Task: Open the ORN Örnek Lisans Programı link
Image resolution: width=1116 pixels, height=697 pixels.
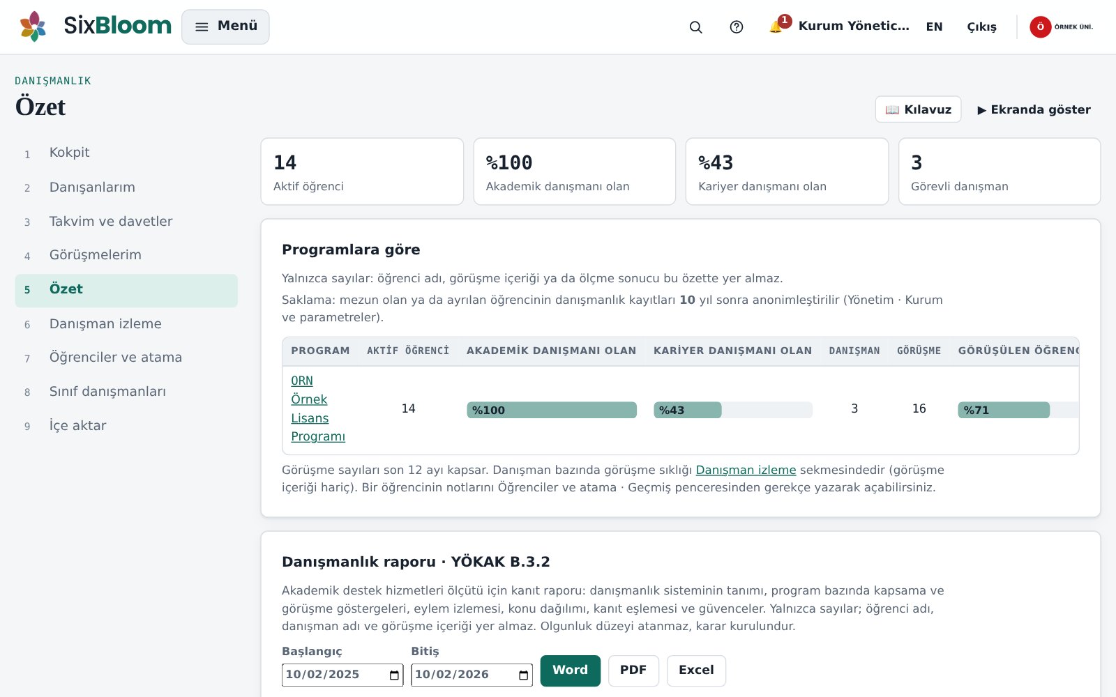Action: click(318, 408)
